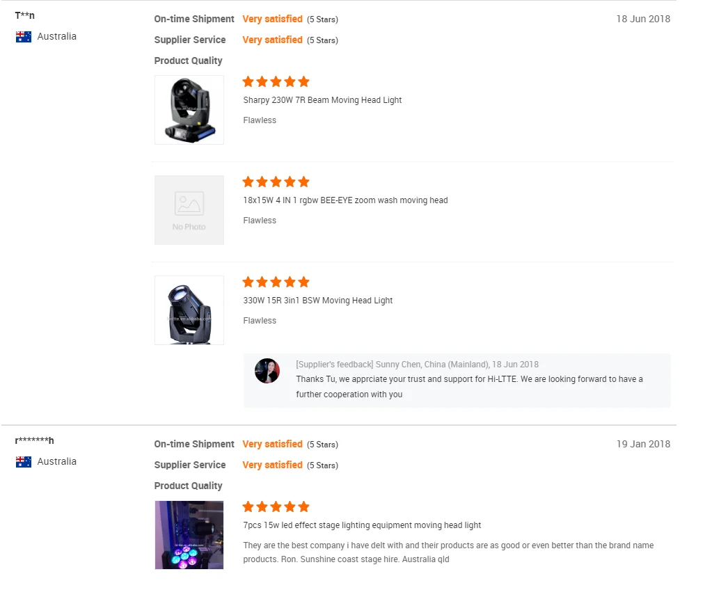Open the 7pcs LED stage light thumbnail
This screenshot has width=728, height=590.
click(189, 535)
